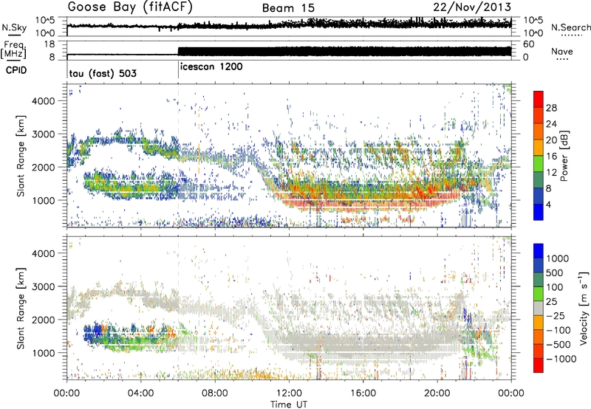Select the '24' power colorbar label
The image size is (591, 409).
click(551, 124)
